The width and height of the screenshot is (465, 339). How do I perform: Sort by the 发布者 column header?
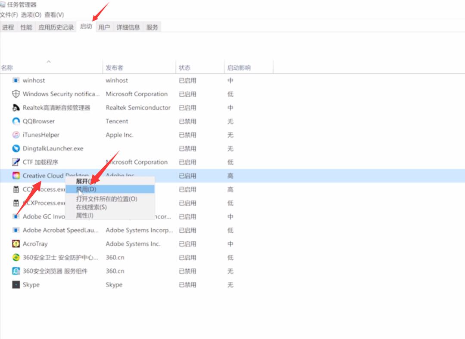[114, 68]
